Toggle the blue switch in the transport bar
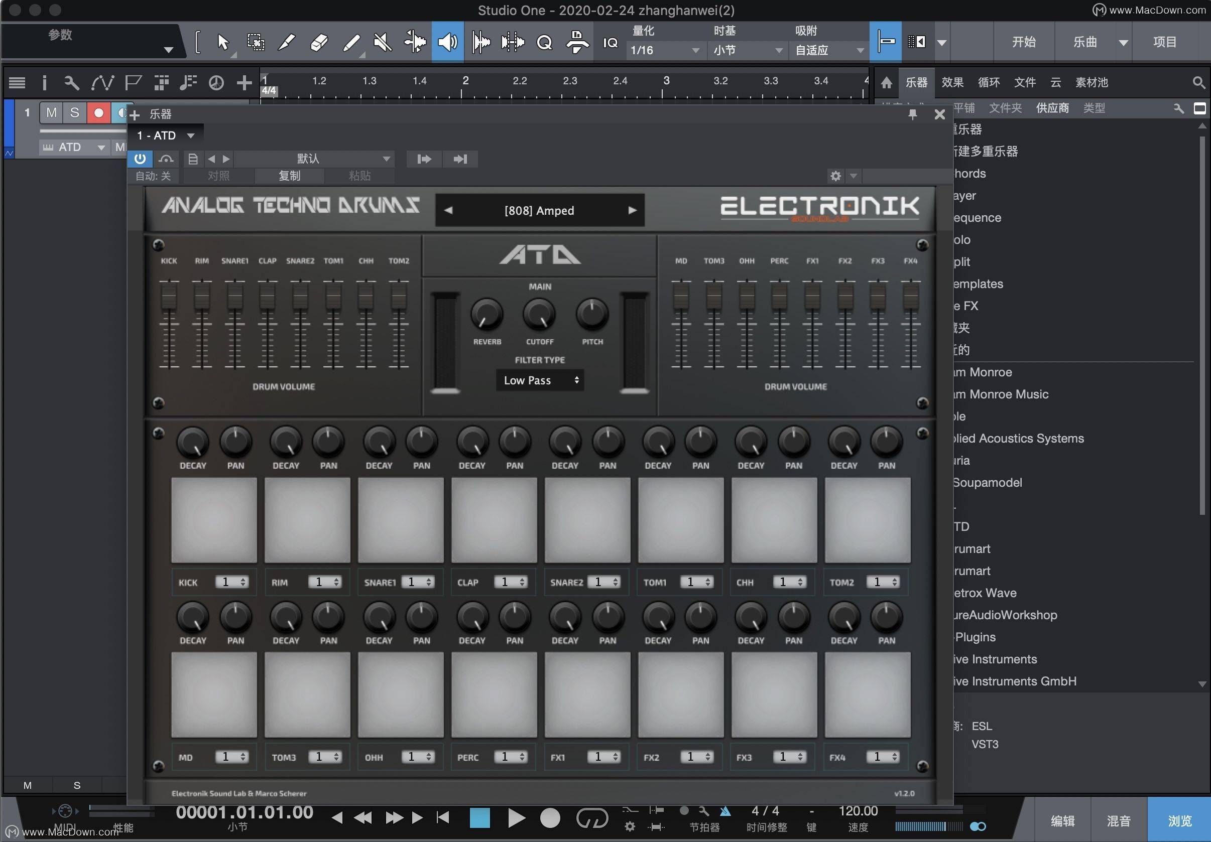Viewport: 1211px width, 842px height. coord(978,827)
